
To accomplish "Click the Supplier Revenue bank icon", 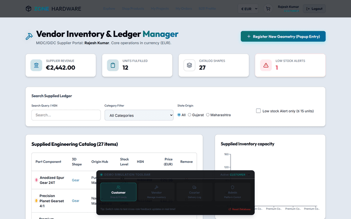I will pos(36,65).
